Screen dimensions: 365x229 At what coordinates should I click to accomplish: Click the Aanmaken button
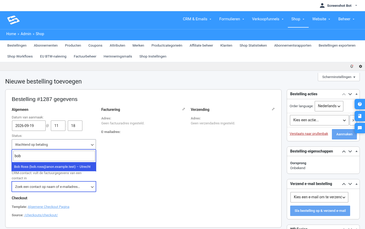[344, 134]
